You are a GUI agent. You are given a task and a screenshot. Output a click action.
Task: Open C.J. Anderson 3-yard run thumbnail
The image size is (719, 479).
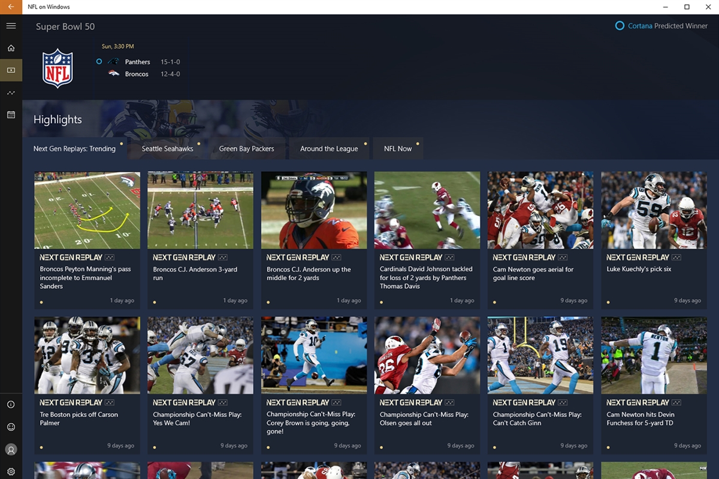(200, 210)
